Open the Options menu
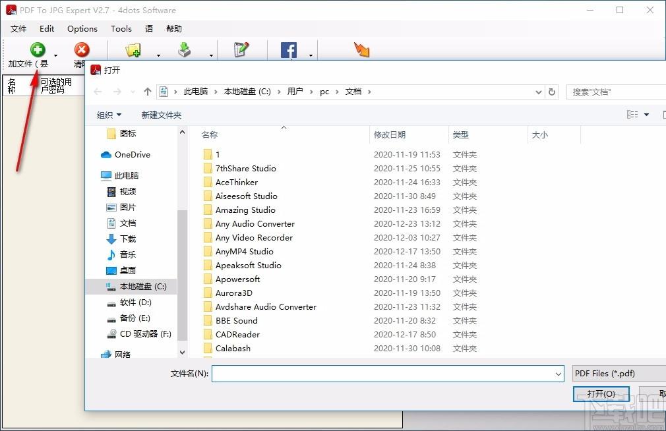 82,29
